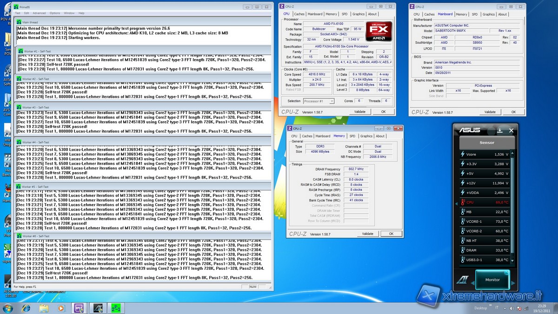Image resolution: width=558 pixels, height=314 pixels.
Task: Click OK in the CPU-Z Memory window
Action: [x=391, y=234]
